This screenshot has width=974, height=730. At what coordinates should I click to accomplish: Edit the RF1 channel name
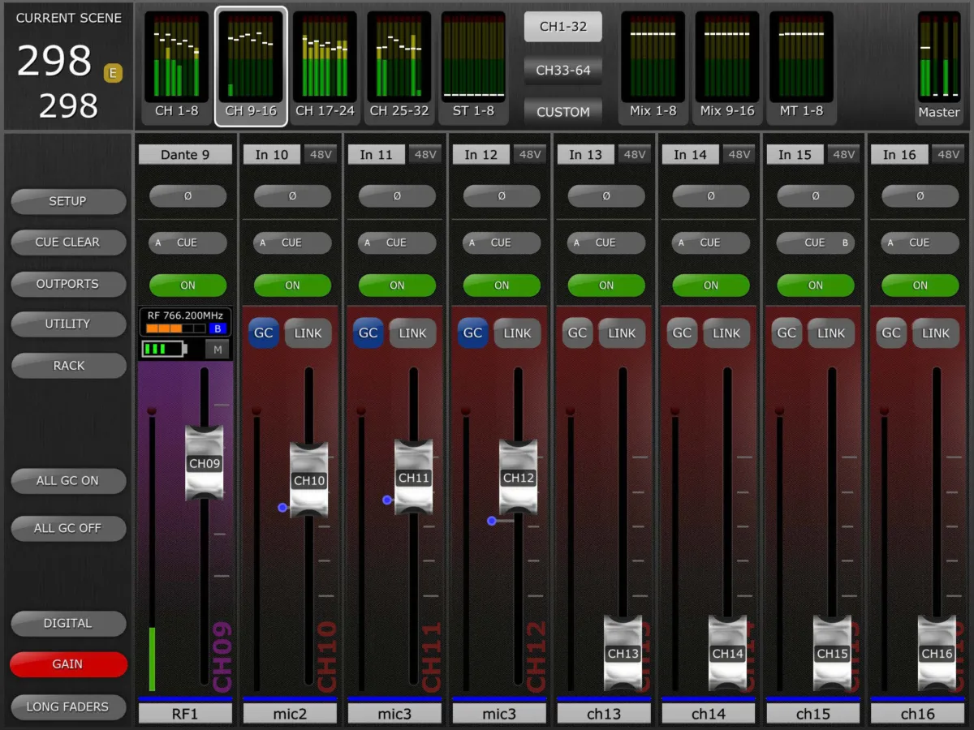[x=185, y=714]
